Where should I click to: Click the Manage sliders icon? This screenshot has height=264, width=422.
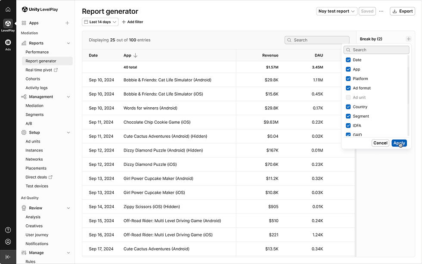tap(24, 253)
